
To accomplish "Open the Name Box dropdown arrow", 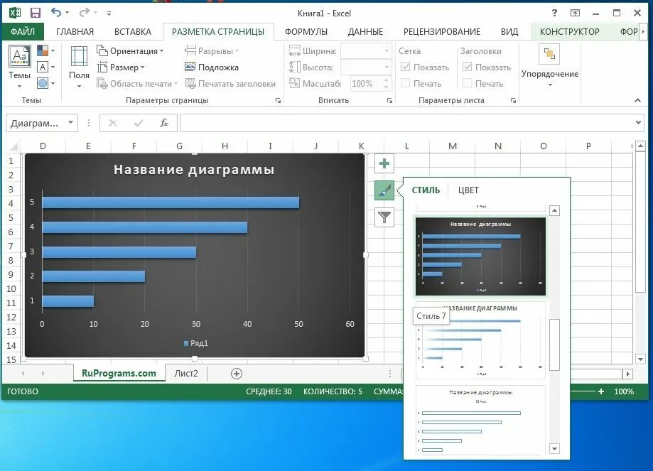I will click(x=71, y=122).
